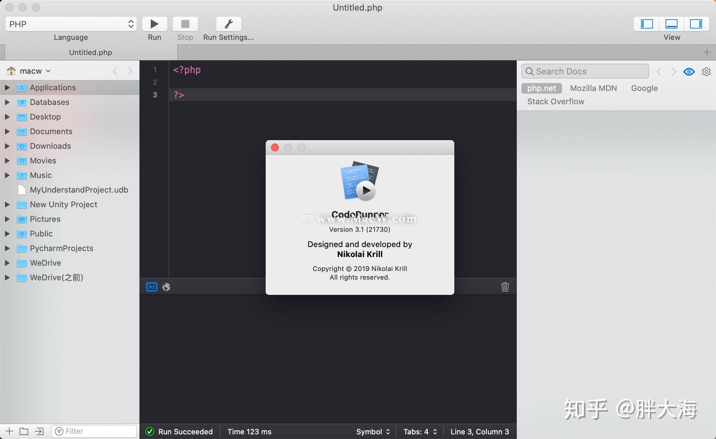The width and height of the screenshot is (716, 439).
Task: Toggle the right docs panel view
Action: tap(696, 24)
